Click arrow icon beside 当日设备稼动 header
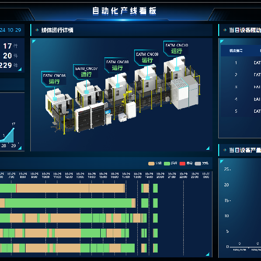This screenshot has width=261, height=261. tap(225, 30)
